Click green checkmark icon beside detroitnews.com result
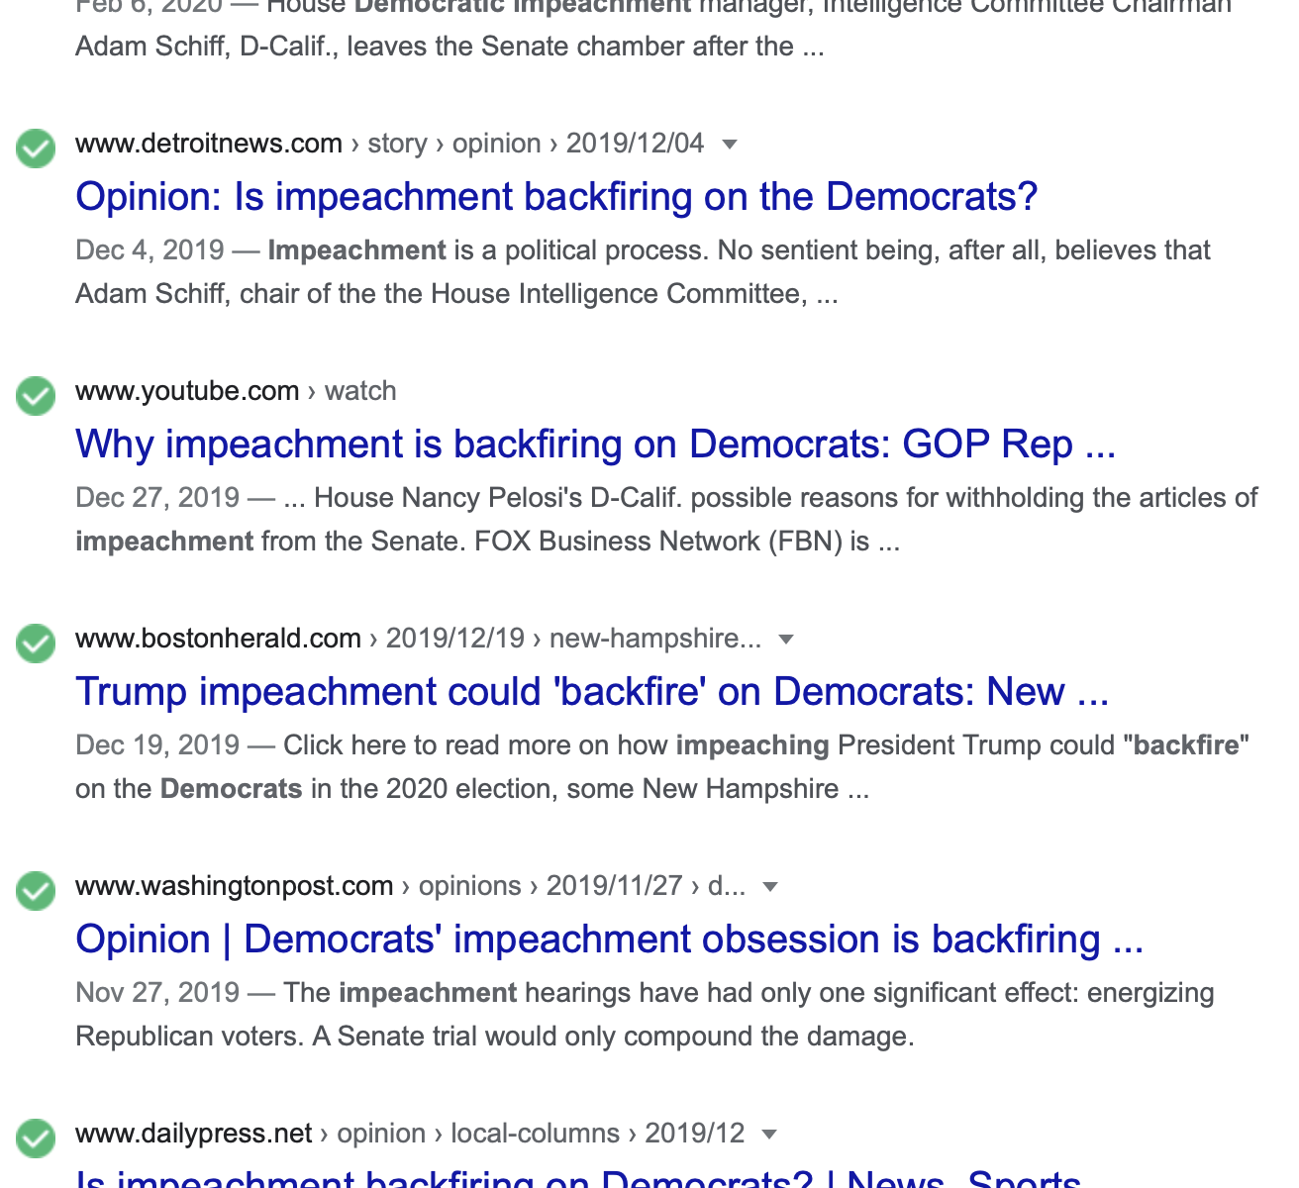This screenshot has height=1188, width=1299. point(36,148)
